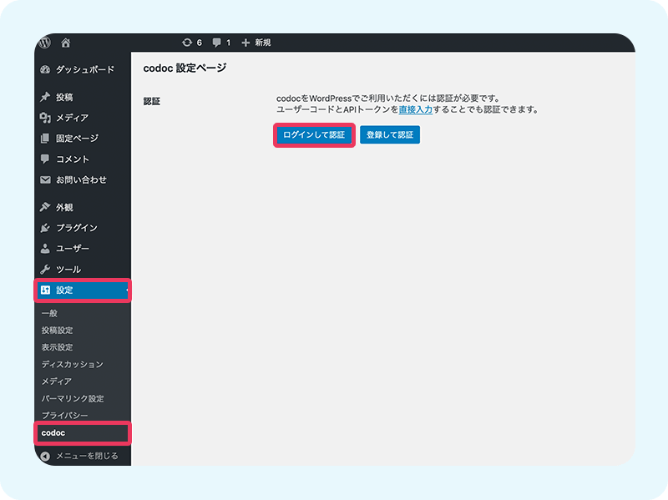
Task: Click the お問い合わせ envelope icon
Action: tap(45, 179)
